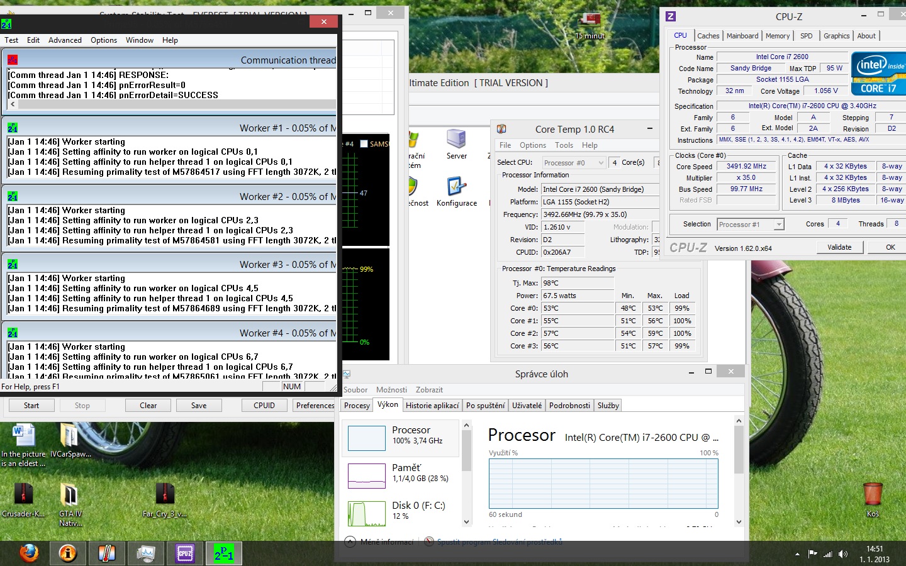Click scroll-down arrow of performance resource list
Image resolution: width=906 pixels, height=566 pixels.
point(466,521)
